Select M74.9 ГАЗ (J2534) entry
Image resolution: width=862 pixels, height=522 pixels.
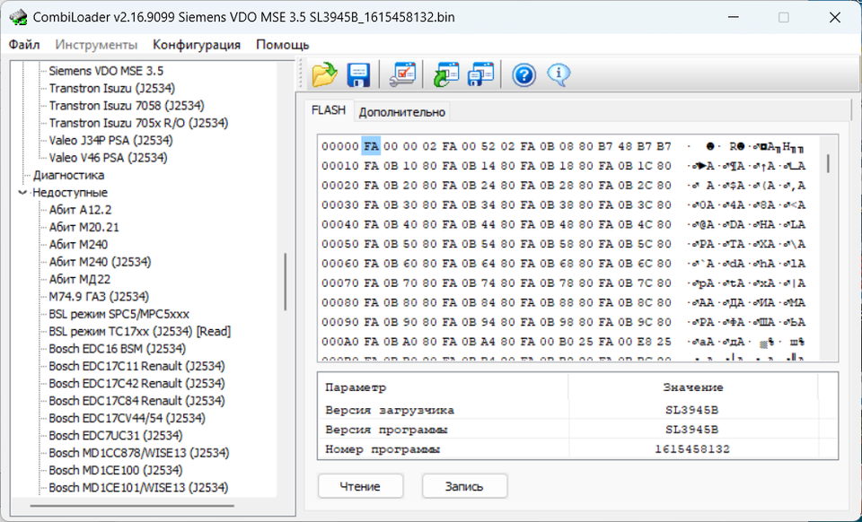coord(99,296)
